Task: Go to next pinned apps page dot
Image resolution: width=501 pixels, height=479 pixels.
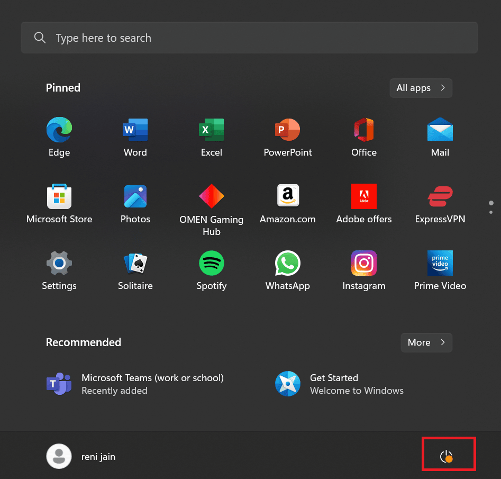Action: tap(491, 212)
